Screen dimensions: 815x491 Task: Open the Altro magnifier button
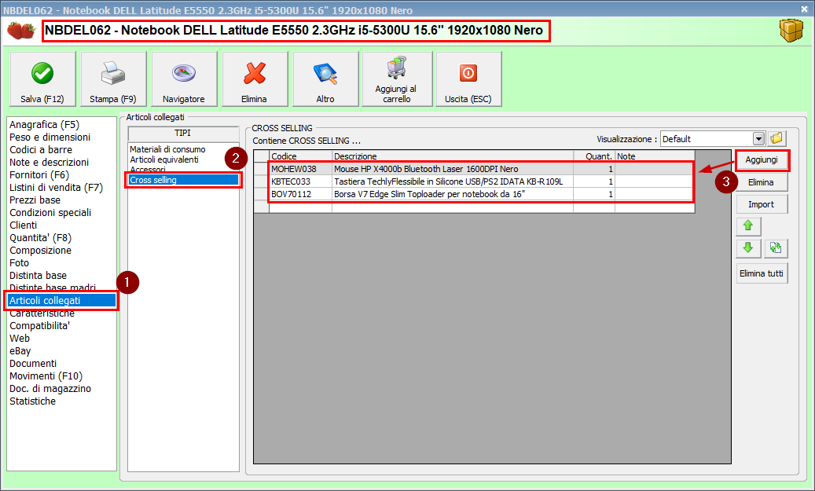325,79
